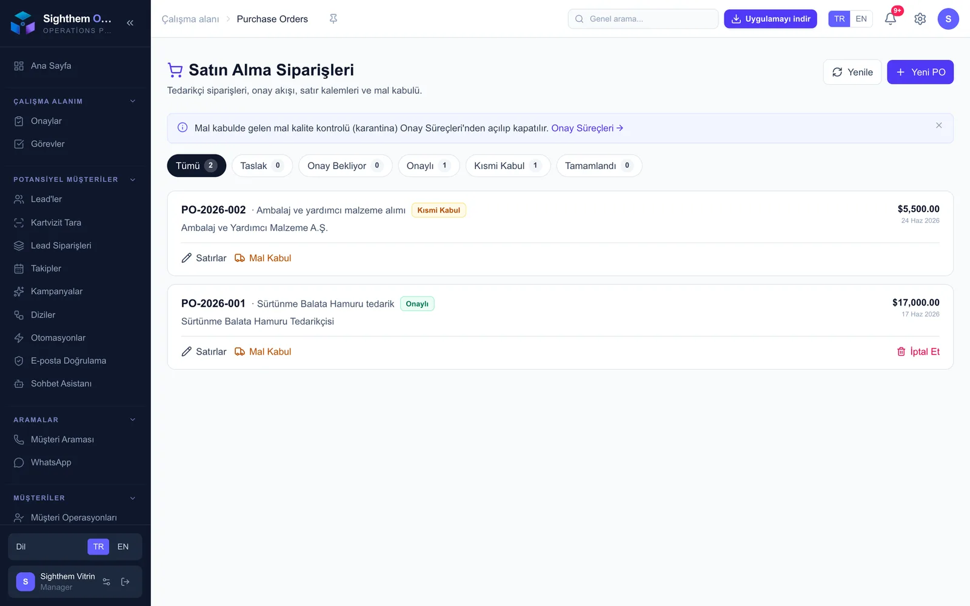
Task: Open Lead Siparişleri layers icon
Action: click(x=19, y=246)
